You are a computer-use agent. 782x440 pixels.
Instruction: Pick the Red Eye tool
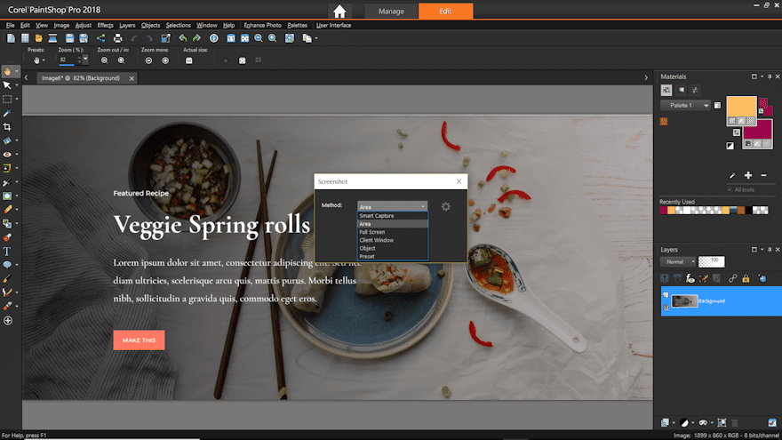click(7, 154)
